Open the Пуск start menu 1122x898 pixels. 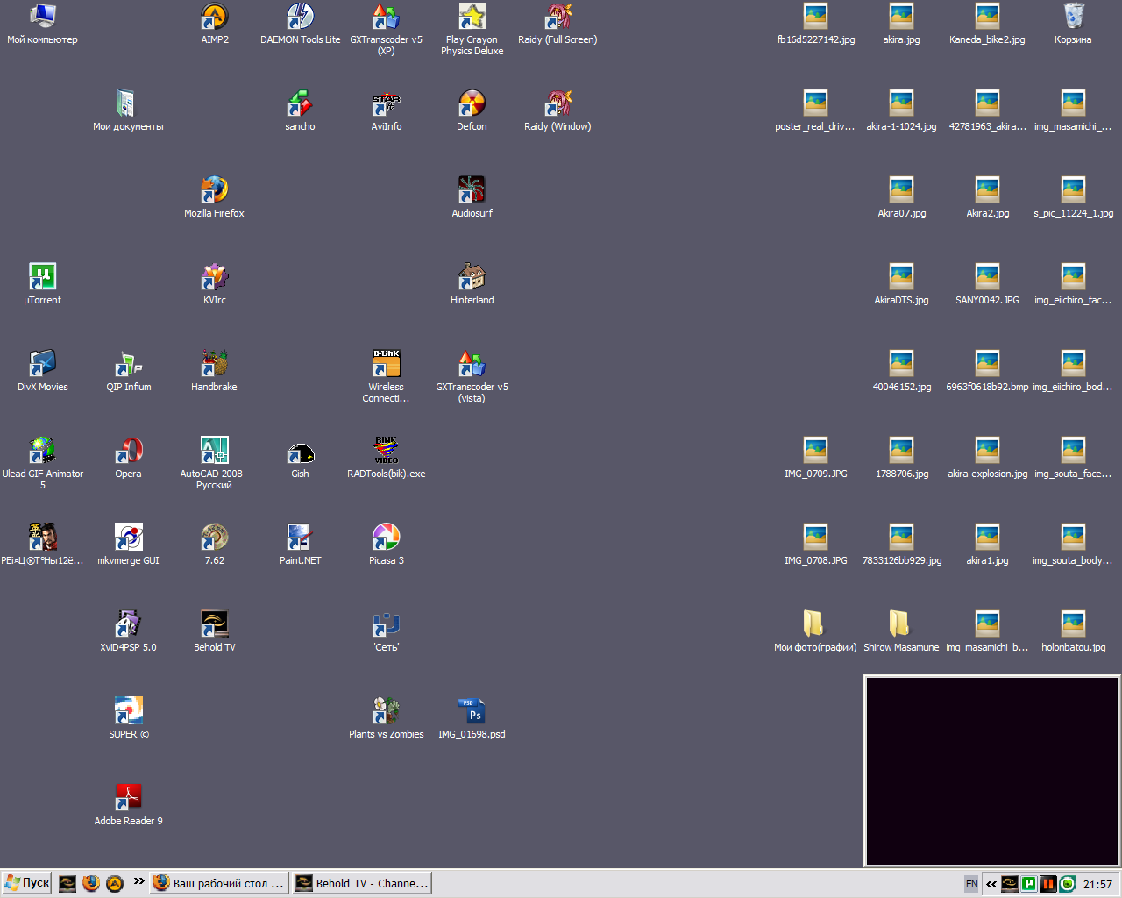[27, 883]
